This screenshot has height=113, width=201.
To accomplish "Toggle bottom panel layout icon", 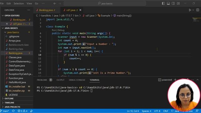I will pos(168,3).
